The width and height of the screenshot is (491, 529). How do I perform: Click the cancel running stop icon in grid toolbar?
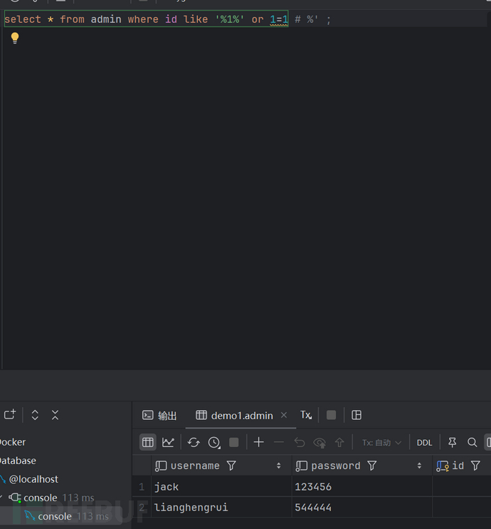(x=233, y=442)
